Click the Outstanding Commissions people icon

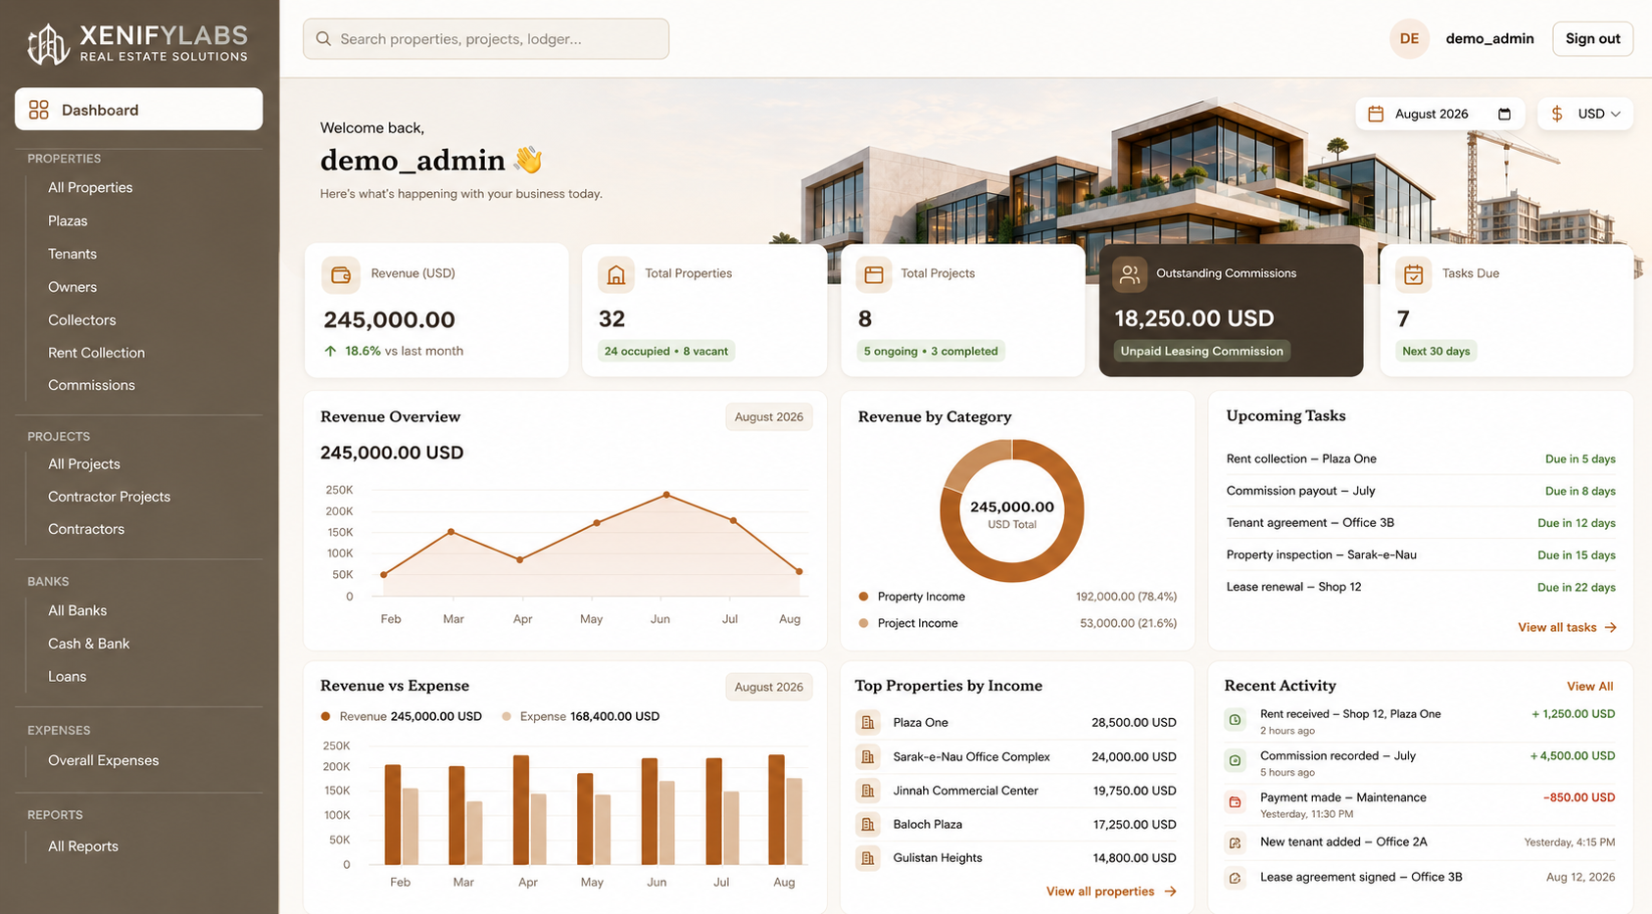click(1130, 275)
